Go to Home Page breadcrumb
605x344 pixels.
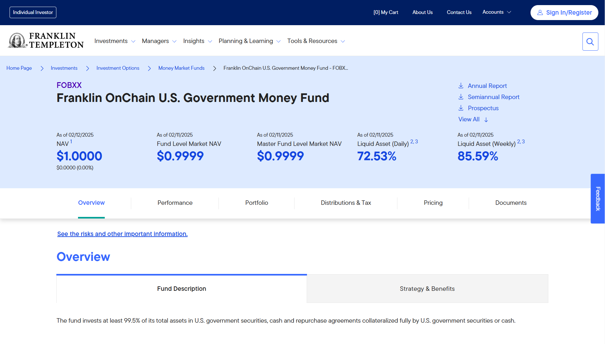coord(19,68)
